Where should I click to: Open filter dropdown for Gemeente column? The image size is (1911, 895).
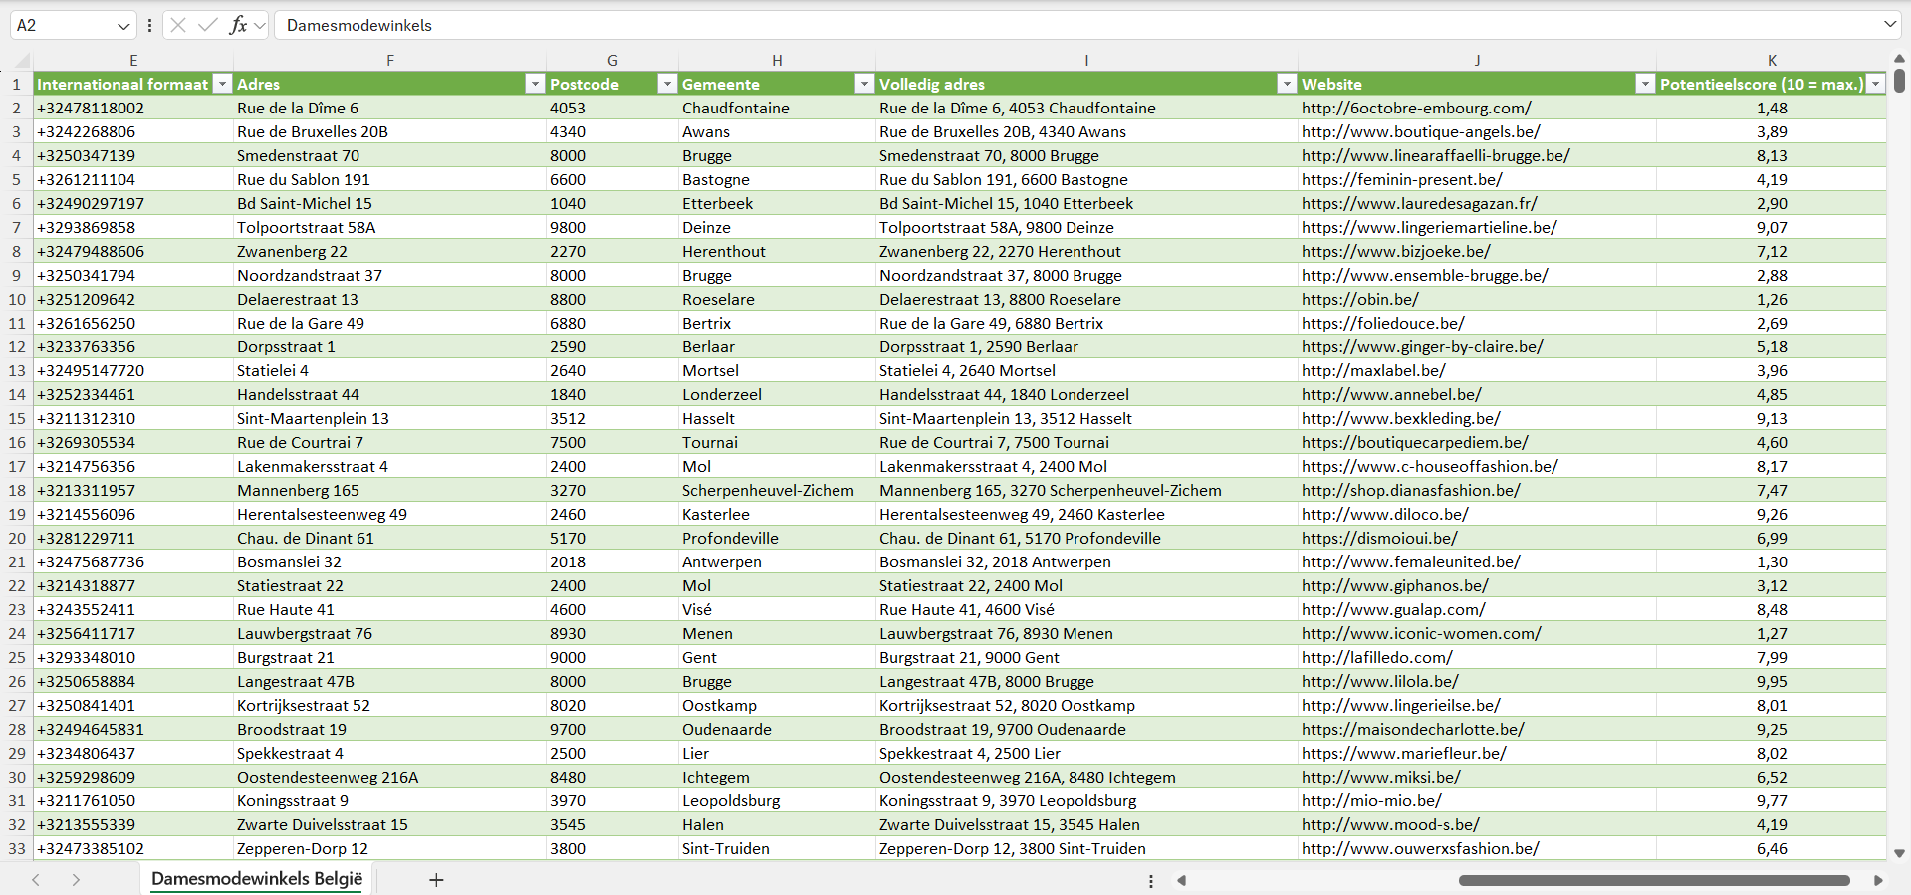point(864,84)
